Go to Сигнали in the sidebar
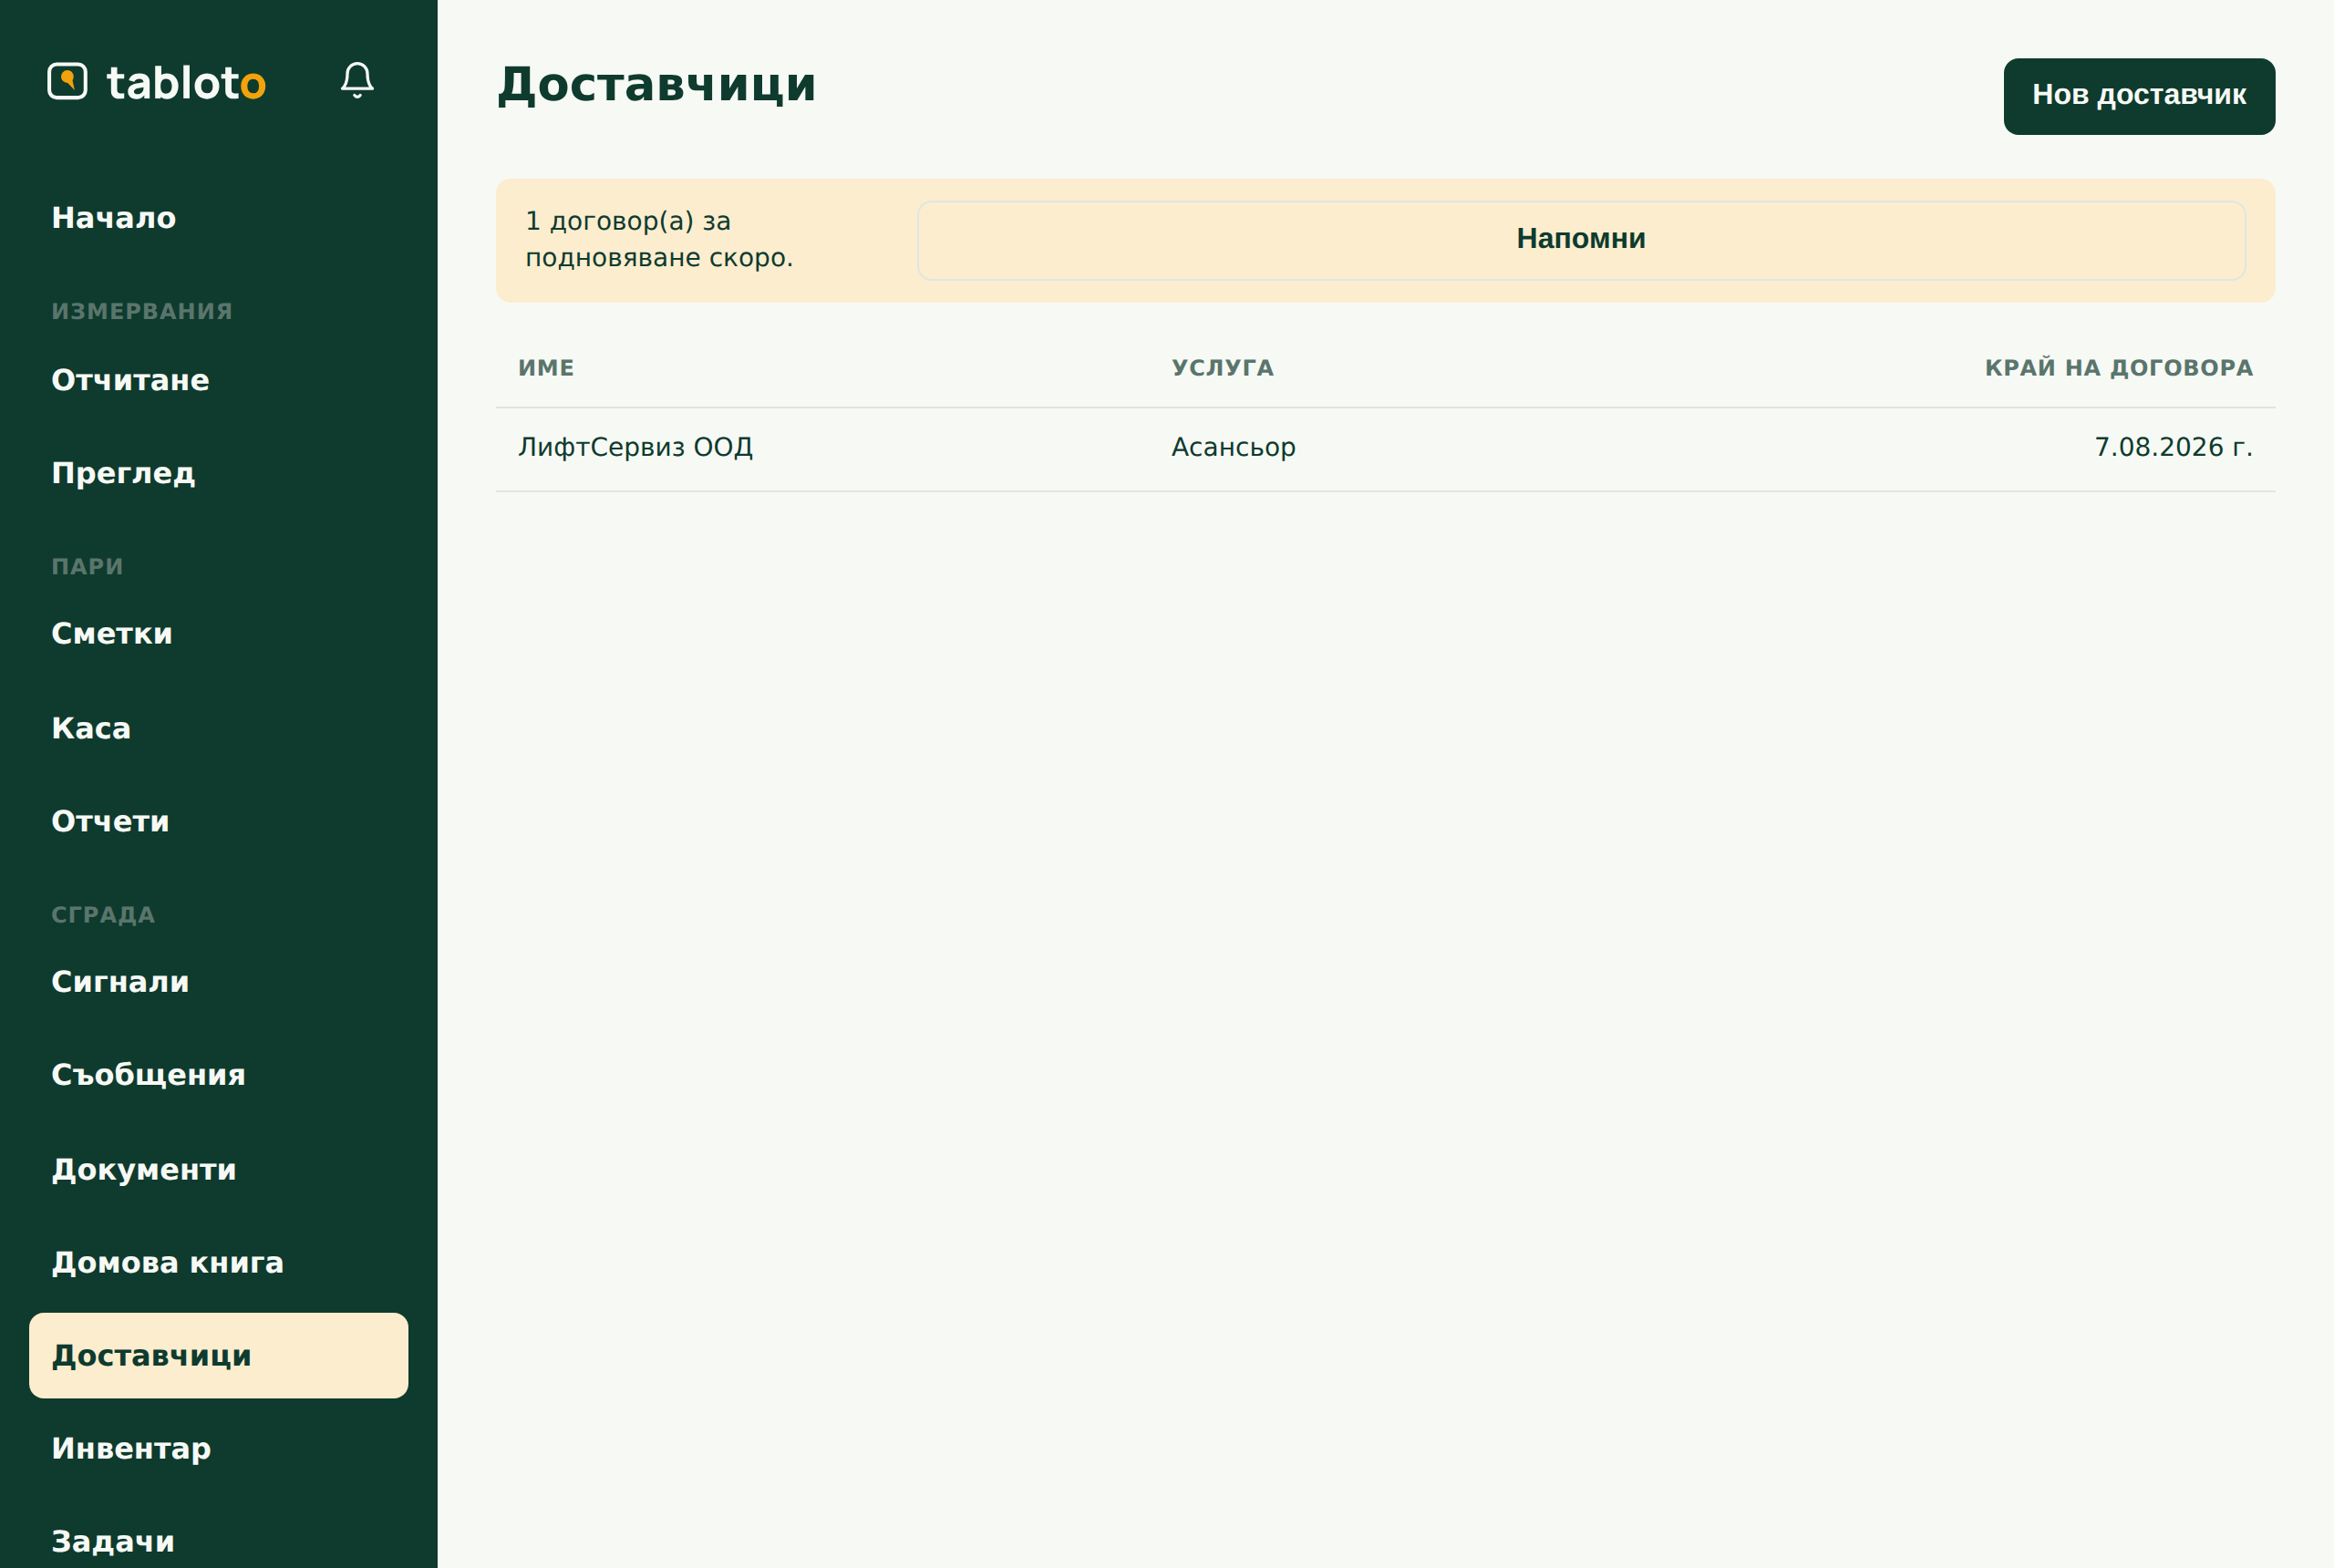The width and height of the screenshot is (2334, 1568). [x=218, y=982]
